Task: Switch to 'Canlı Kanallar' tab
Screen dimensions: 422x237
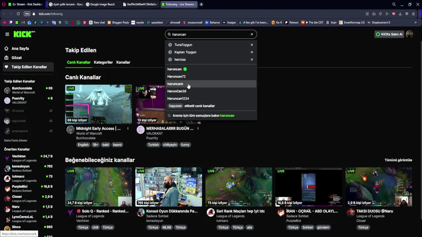Action: tap(78, 62)
